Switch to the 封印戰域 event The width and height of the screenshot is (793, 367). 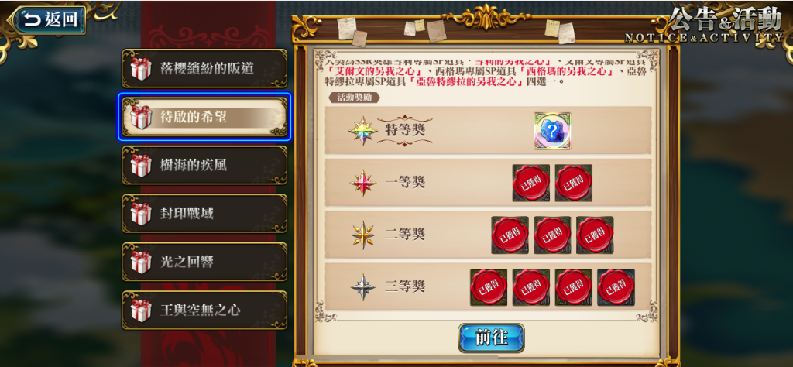204,214
